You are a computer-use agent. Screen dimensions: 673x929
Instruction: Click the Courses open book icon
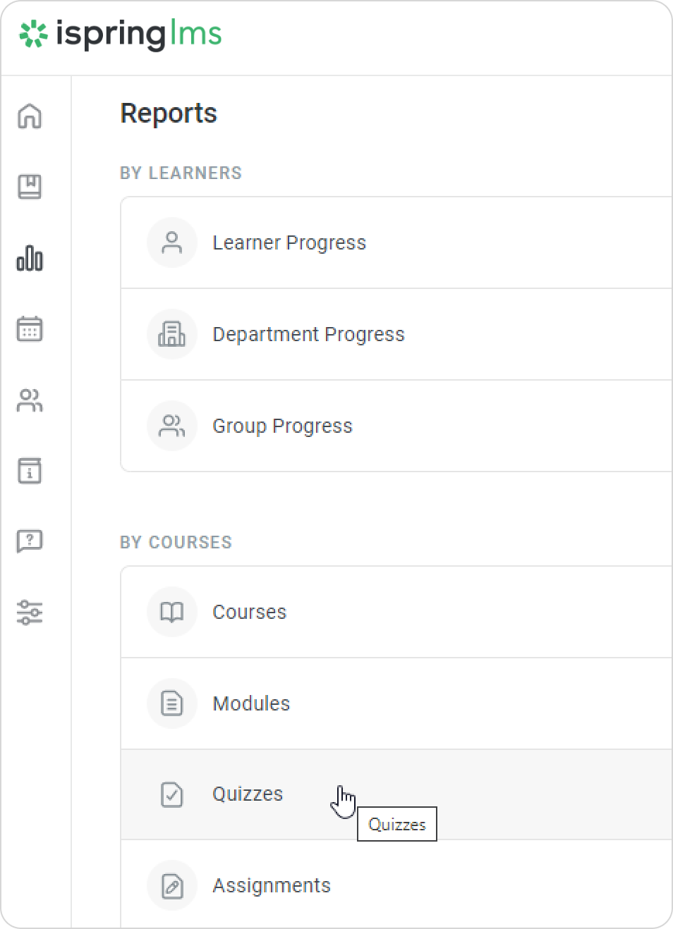(x=171, y=612)
